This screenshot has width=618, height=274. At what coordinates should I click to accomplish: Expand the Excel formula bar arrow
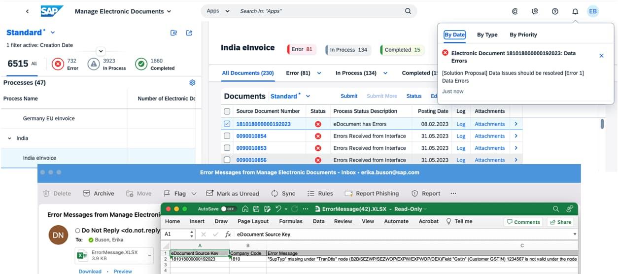pyautogui.click(x=575, y=235)
